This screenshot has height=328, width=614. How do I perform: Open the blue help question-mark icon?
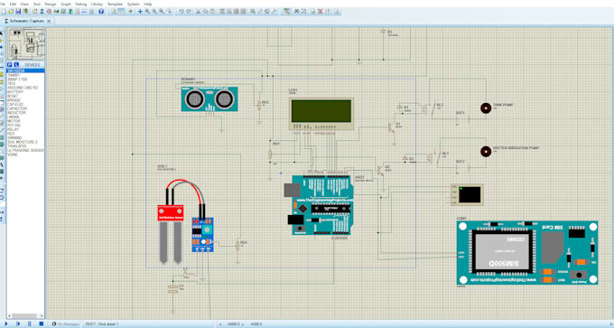[101, 12]
